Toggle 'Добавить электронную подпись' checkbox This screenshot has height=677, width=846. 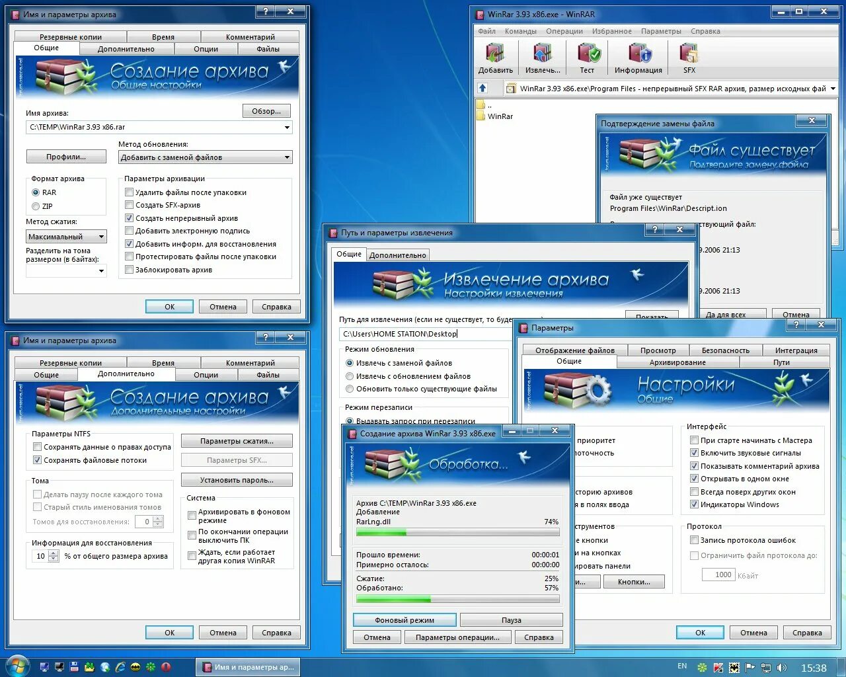pyautogui.click(x=130, y=231)
